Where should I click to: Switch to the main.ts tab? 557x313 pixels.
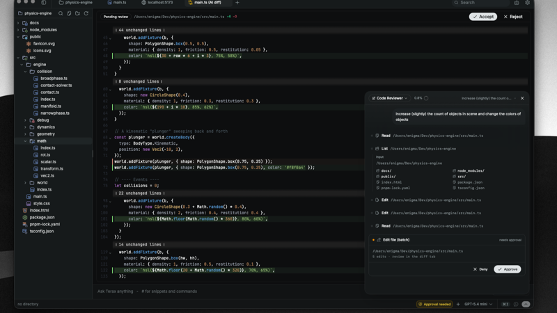click(117, 3)
